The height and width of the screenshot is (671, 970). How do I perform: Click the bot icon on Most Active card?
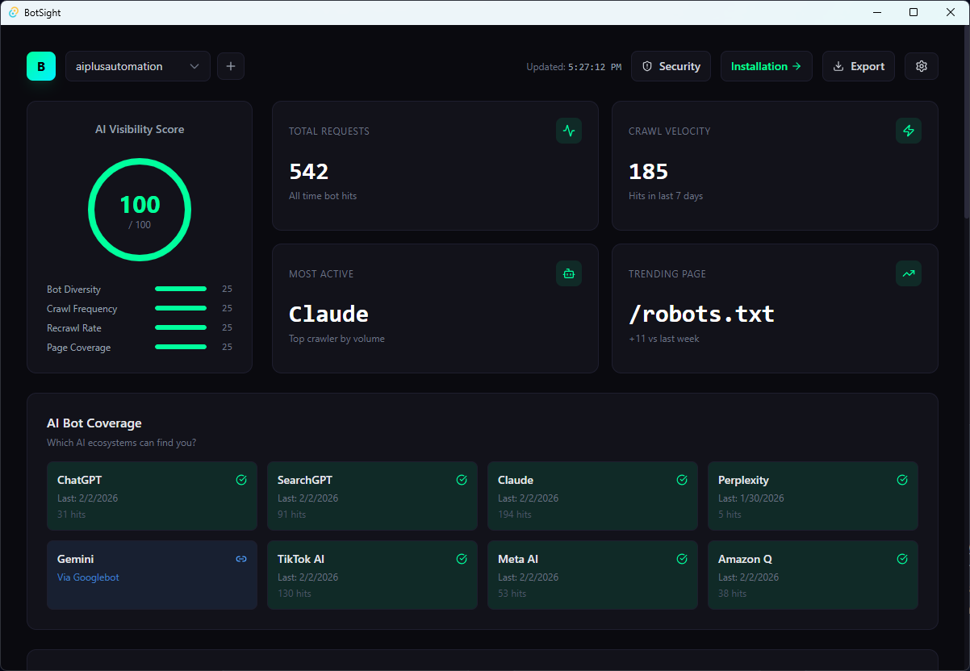click(569, 273)
